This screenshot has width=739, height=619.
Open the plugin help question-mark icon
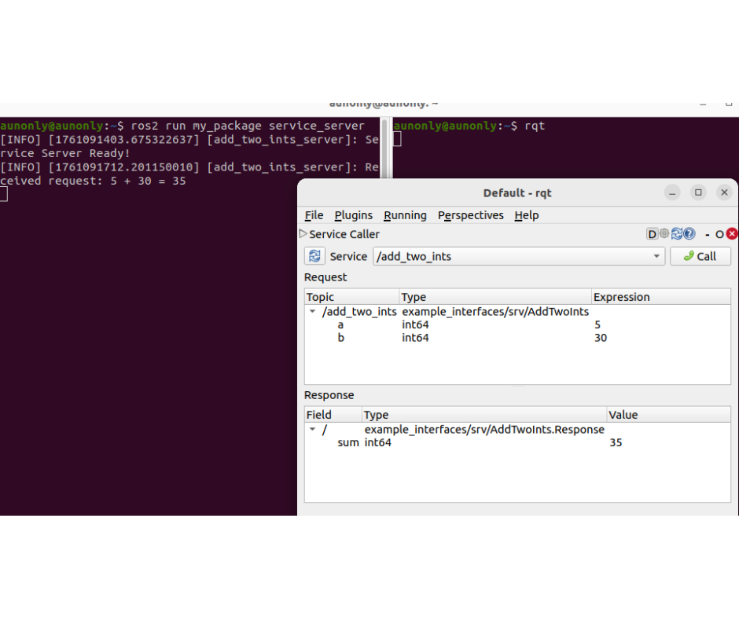tap(689, 234)
